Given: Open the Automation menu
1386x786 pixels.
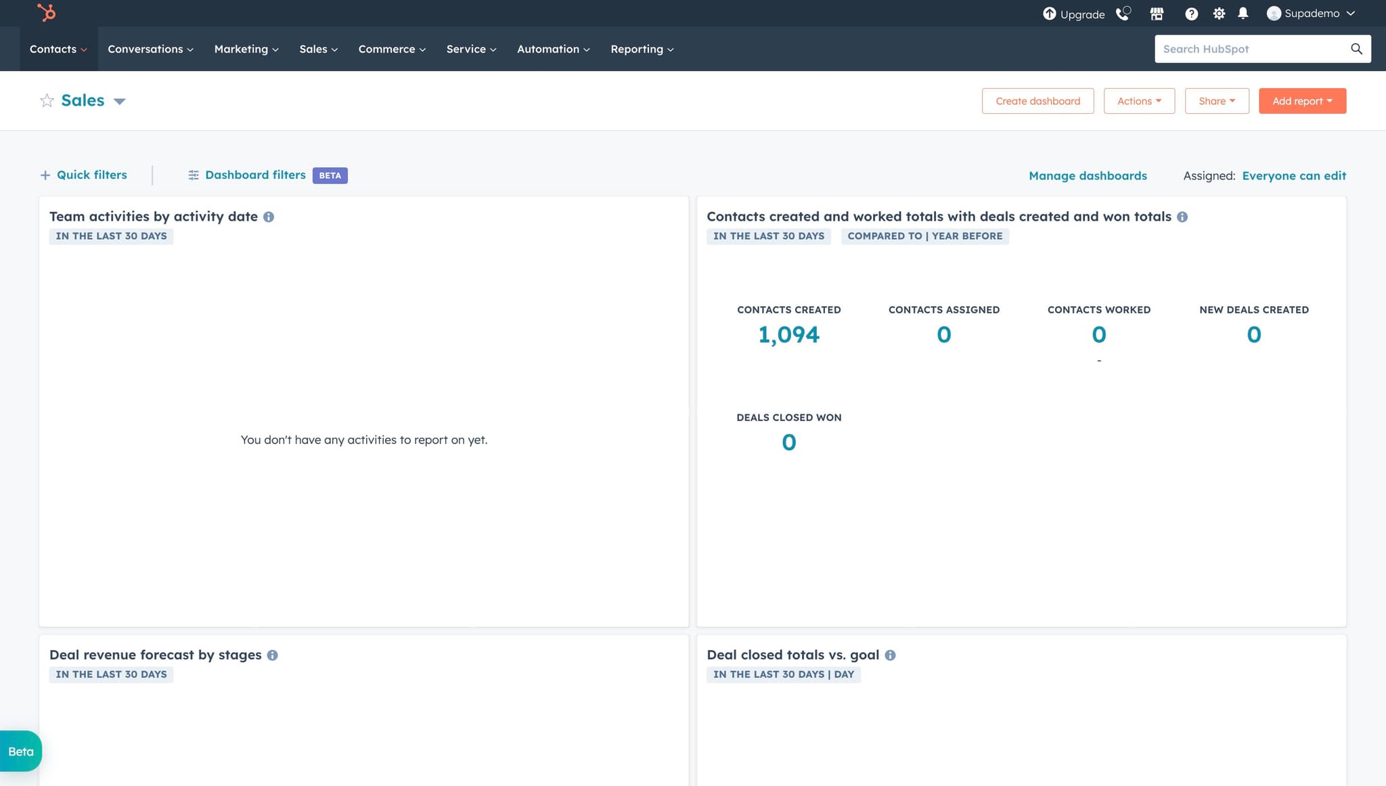Looking at the screenshot, I should coord(552,49).
